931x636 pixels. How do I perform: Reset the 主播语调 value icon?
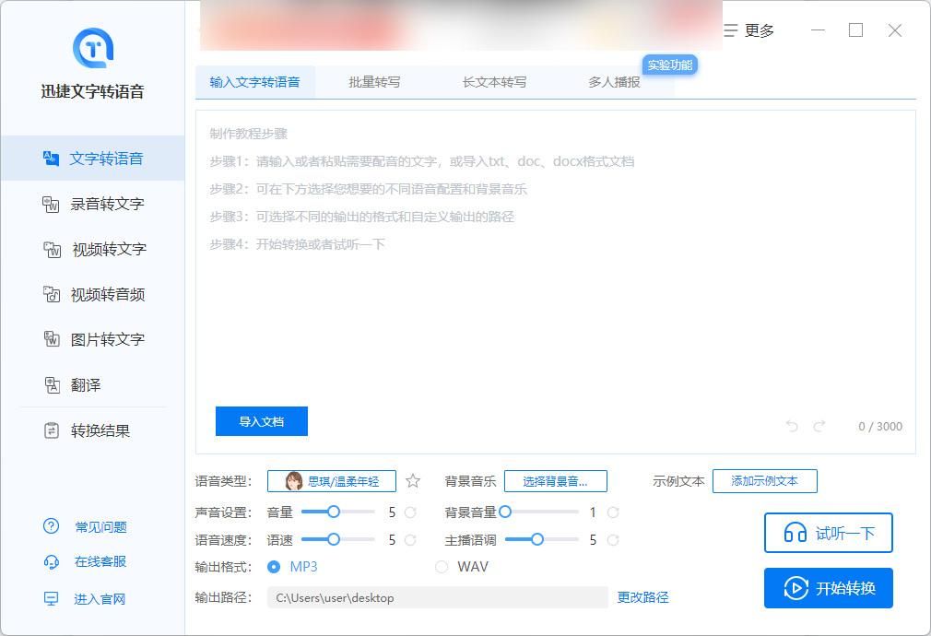coord(613,540)
